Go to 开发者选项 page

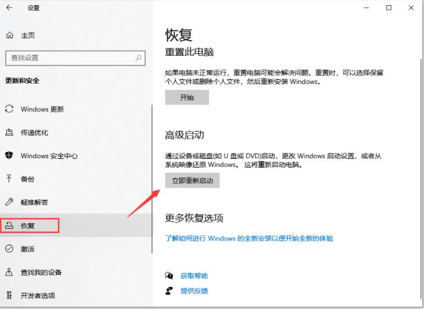pos(38,296)
